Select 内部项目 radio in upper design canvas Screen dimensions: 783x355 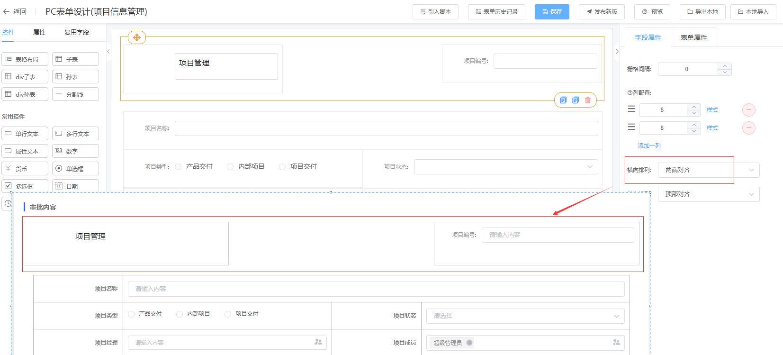230,167
